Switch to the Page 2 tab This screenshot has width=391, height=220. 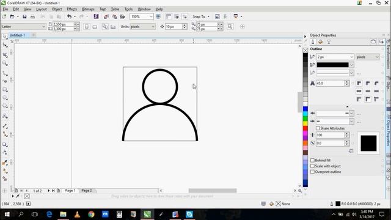(x=87, y=191)
